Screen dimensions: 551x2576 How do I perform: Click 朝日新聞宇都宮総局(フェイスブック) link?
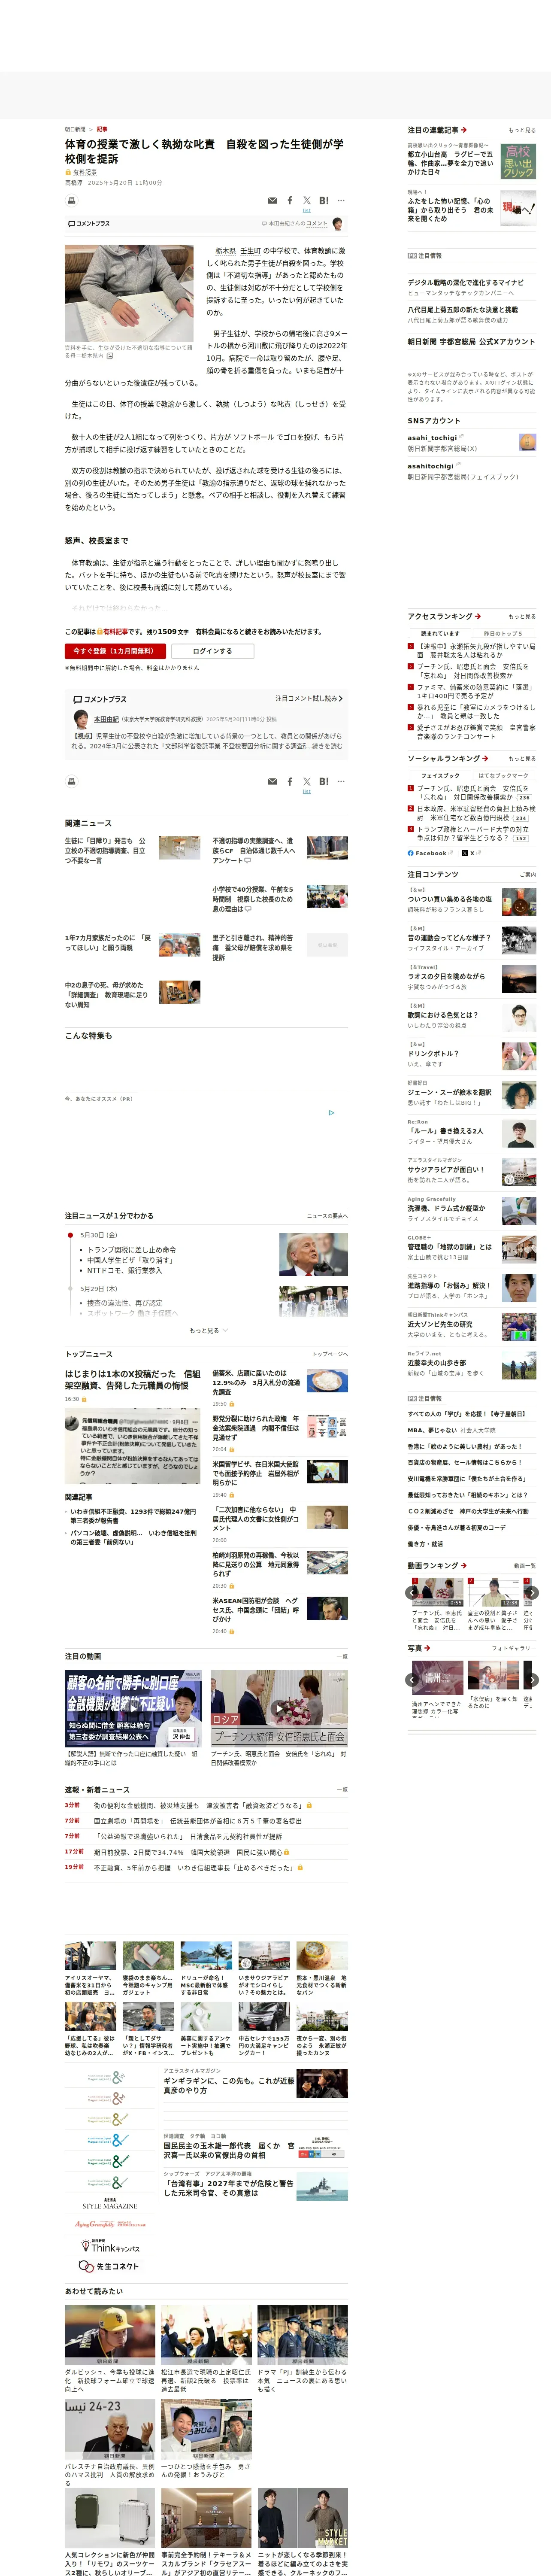point(463,477)
